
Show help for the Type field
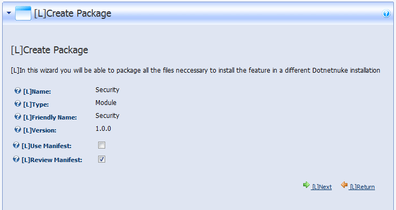point(17,103)
